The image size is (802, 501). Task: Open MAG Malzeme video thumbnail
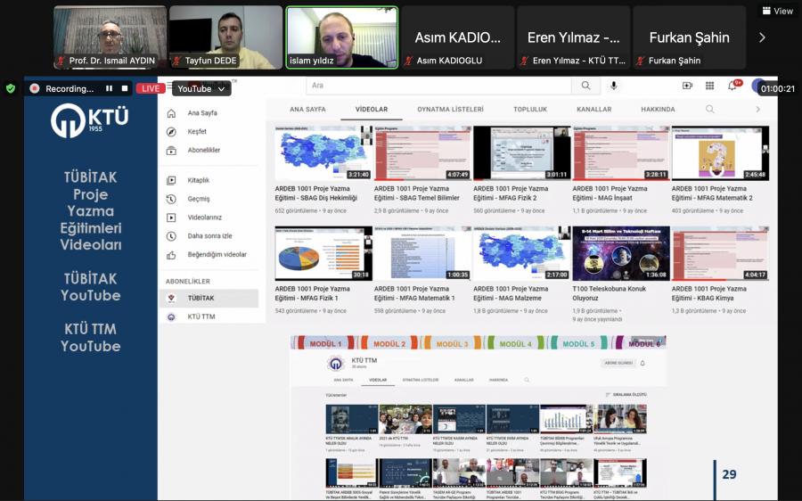coord(521,253)
